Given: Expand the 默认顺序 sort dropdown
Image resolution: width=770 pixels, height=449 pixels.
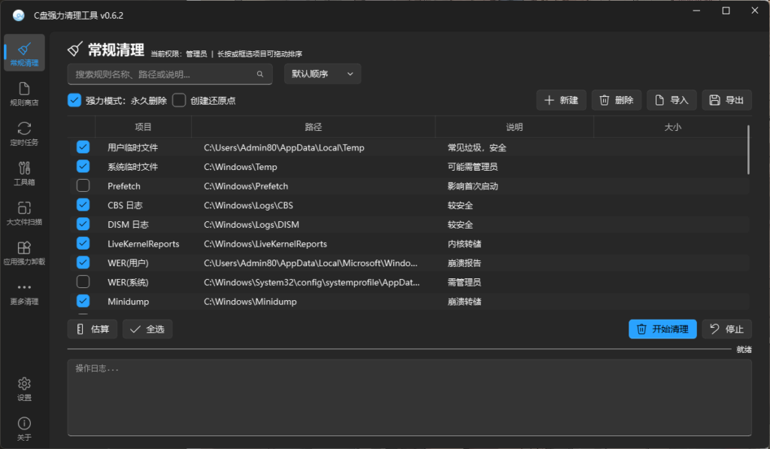Looking at the screenshot, I should point(323,74).
